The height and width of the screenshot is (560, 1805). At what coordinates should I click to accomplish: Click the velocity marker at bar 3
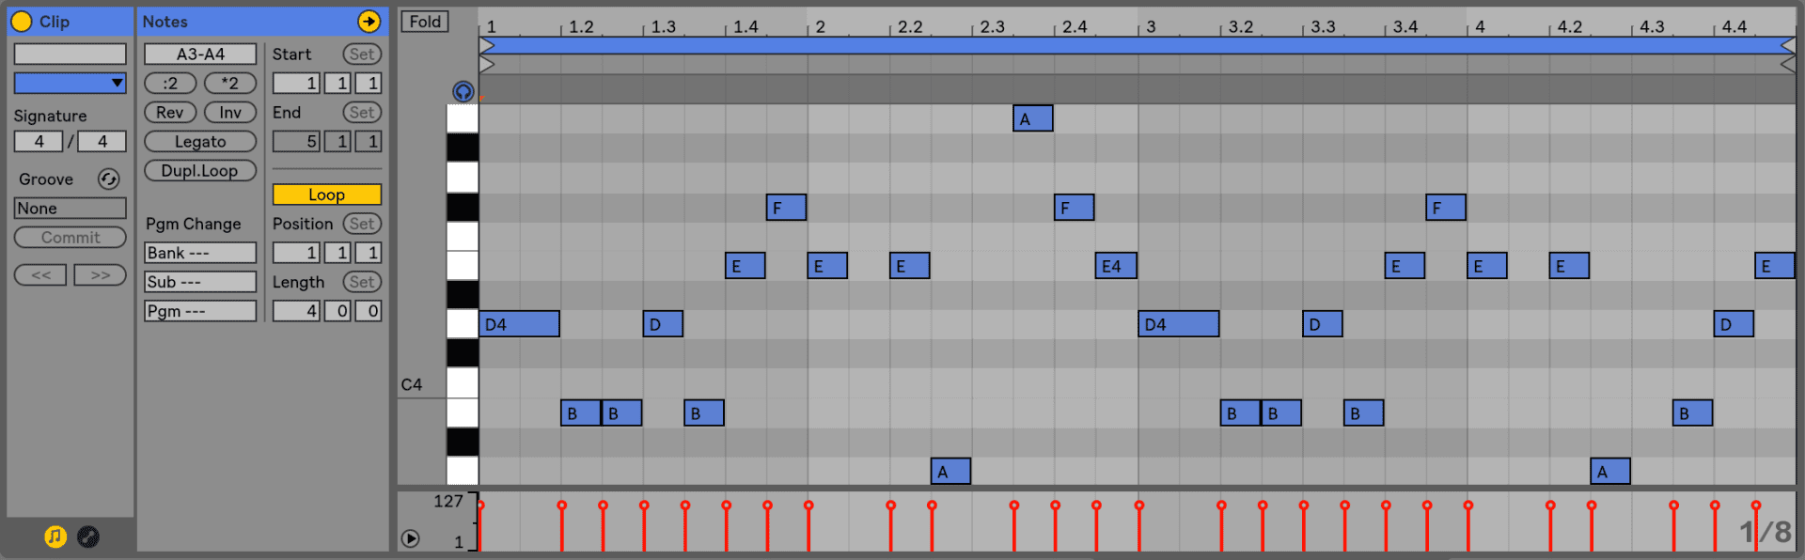click(1139, 506)
